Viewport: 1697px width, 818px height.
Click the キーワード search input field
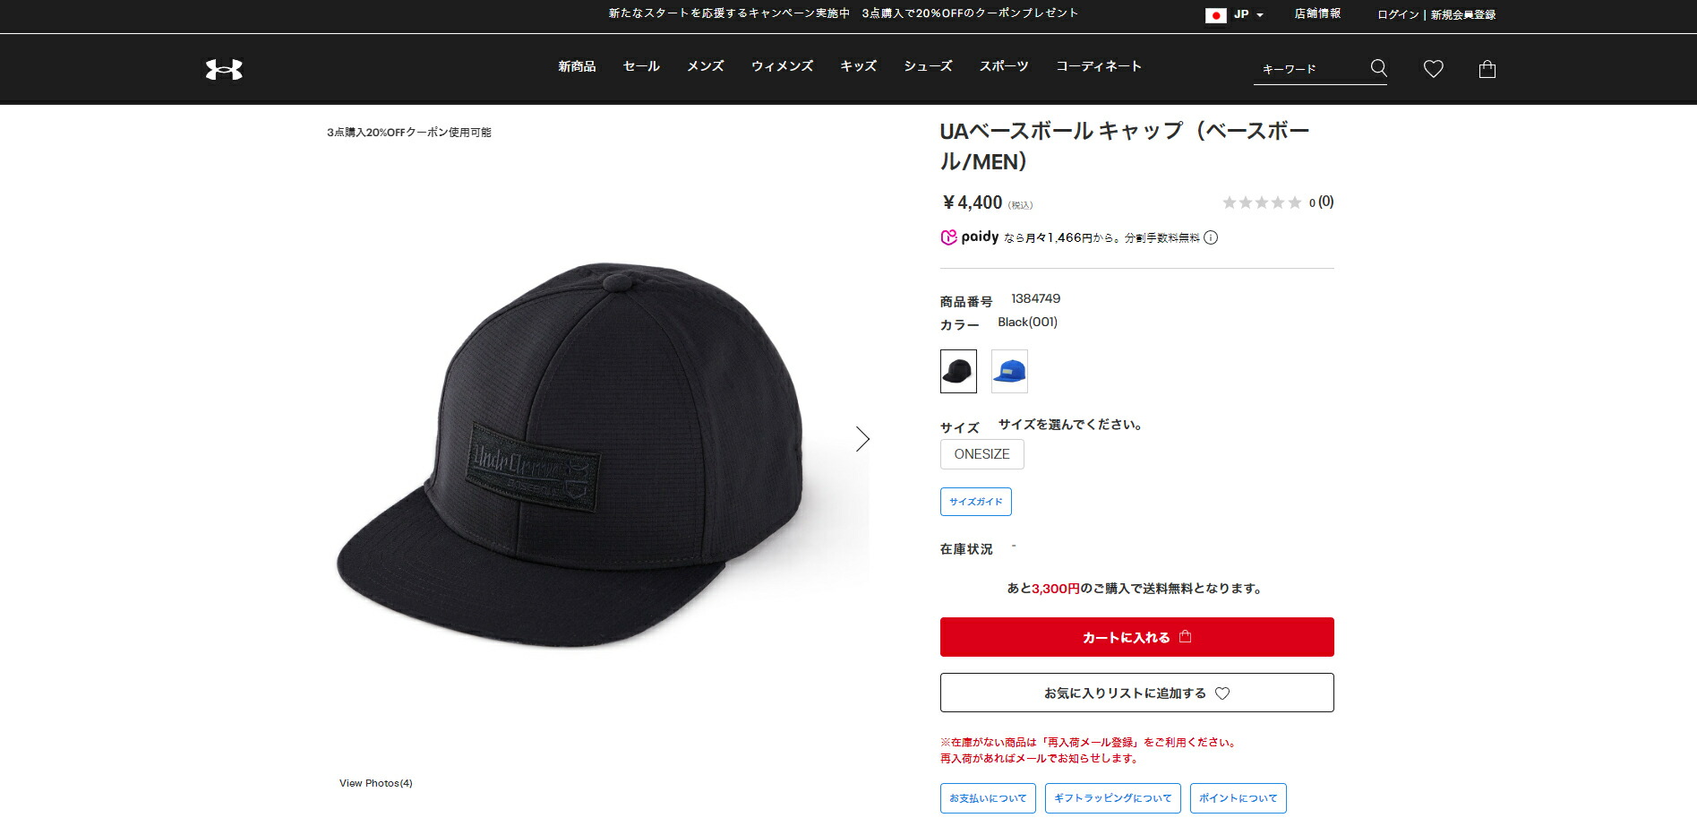(x=1310, y=69)
